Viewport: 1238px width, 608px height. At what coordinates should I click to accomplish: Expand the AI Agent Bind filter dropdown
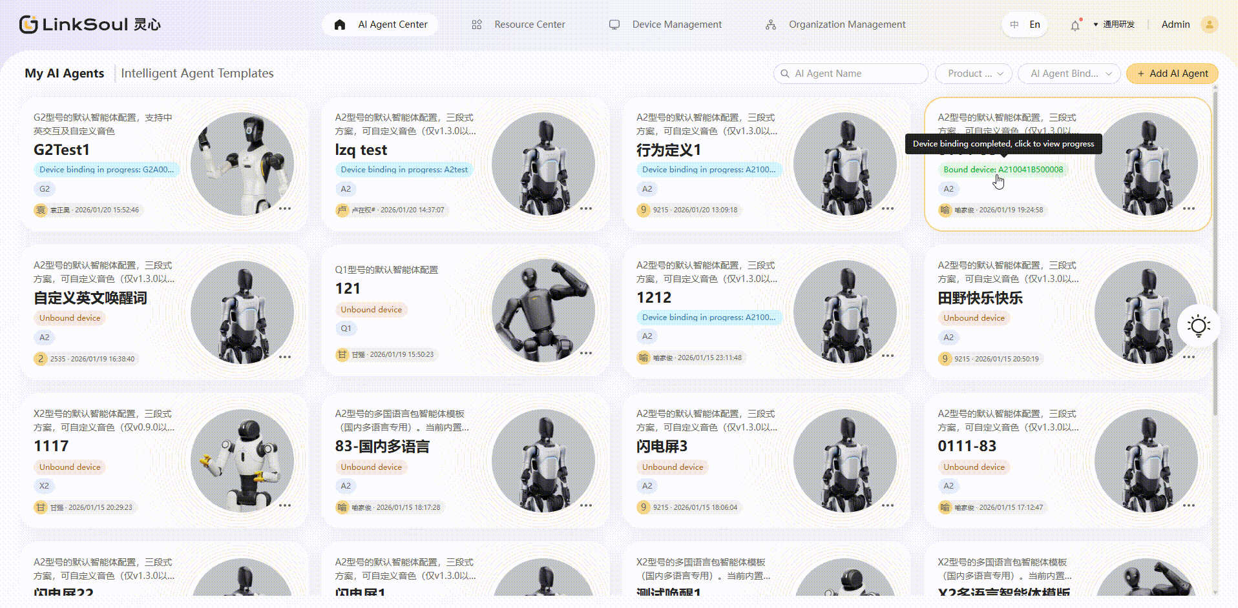tap(1069, 74)
